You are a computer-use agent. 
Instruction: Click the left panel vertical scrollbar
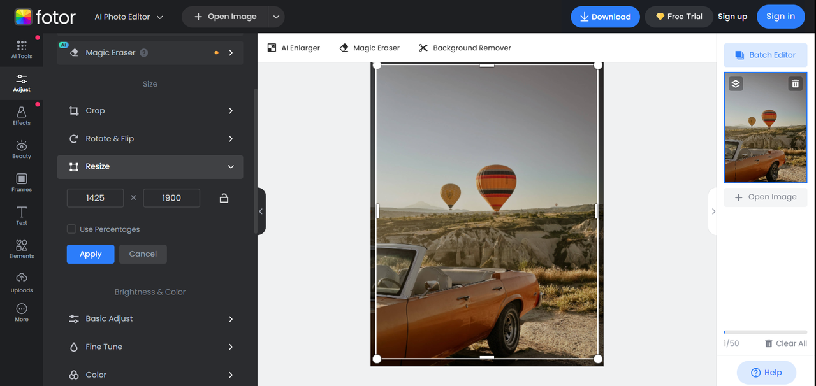tap(256, 161)
